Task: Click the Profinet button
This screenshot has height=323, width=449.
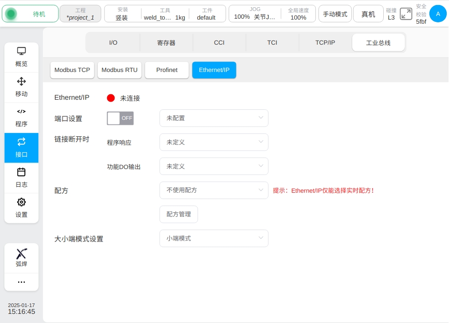Action: 167,70
